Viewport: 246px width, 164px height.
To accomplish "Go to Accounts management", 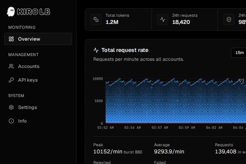I will (38, 66).
